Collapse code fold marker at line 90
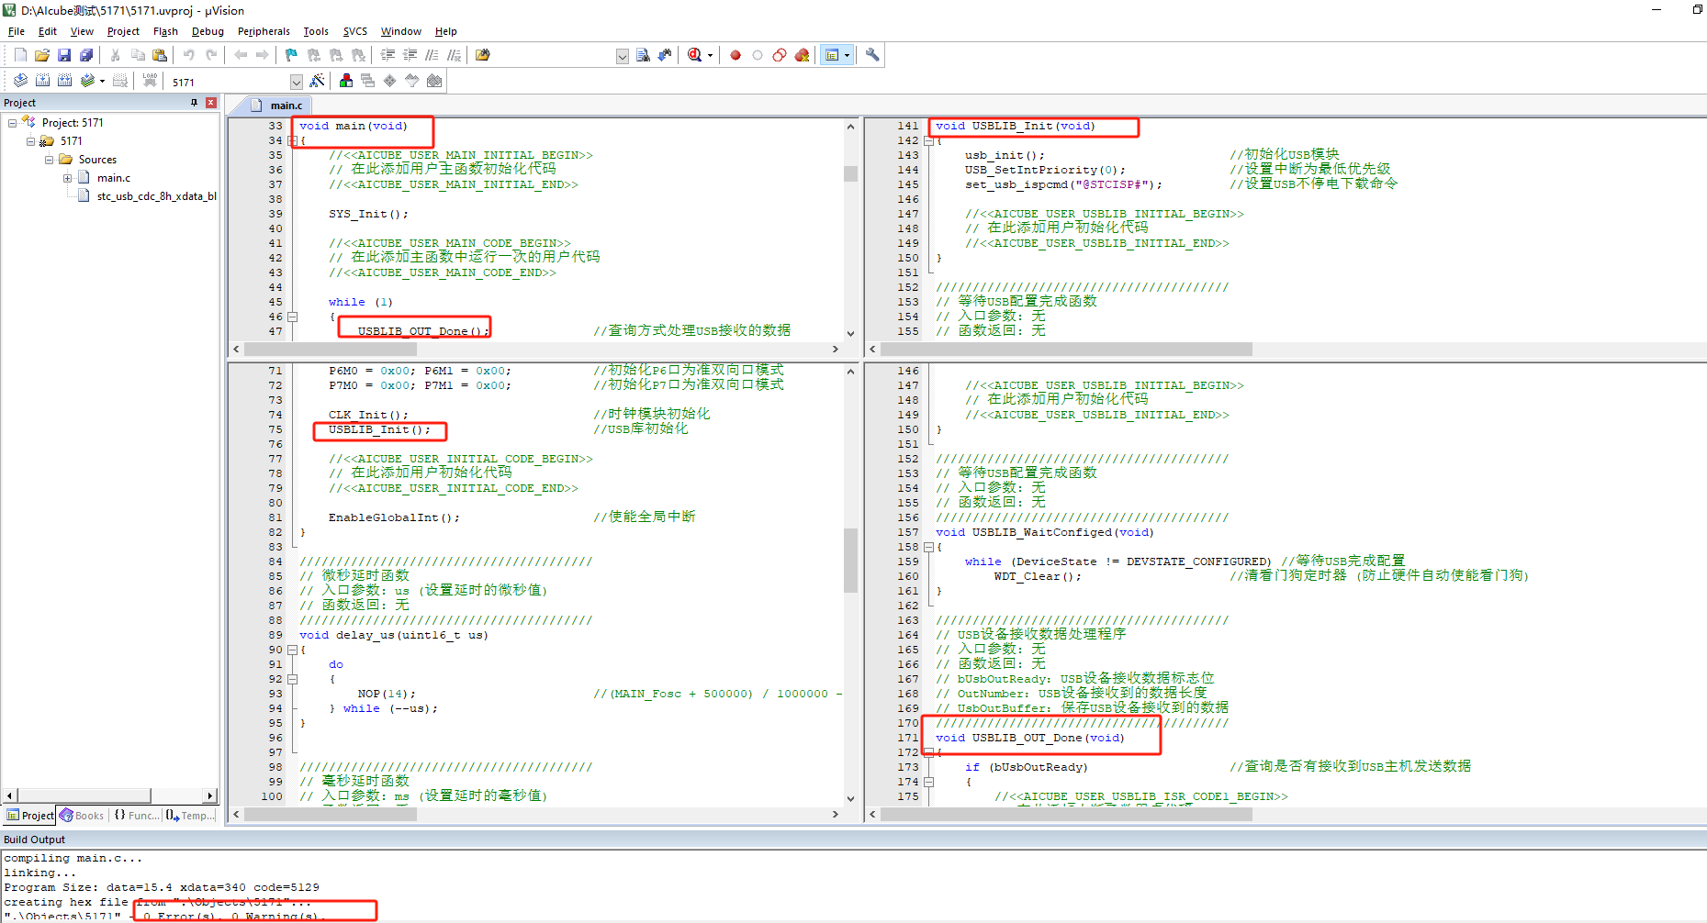The width and height of the screenshot is (1707, 923). [x=293, y=650]
